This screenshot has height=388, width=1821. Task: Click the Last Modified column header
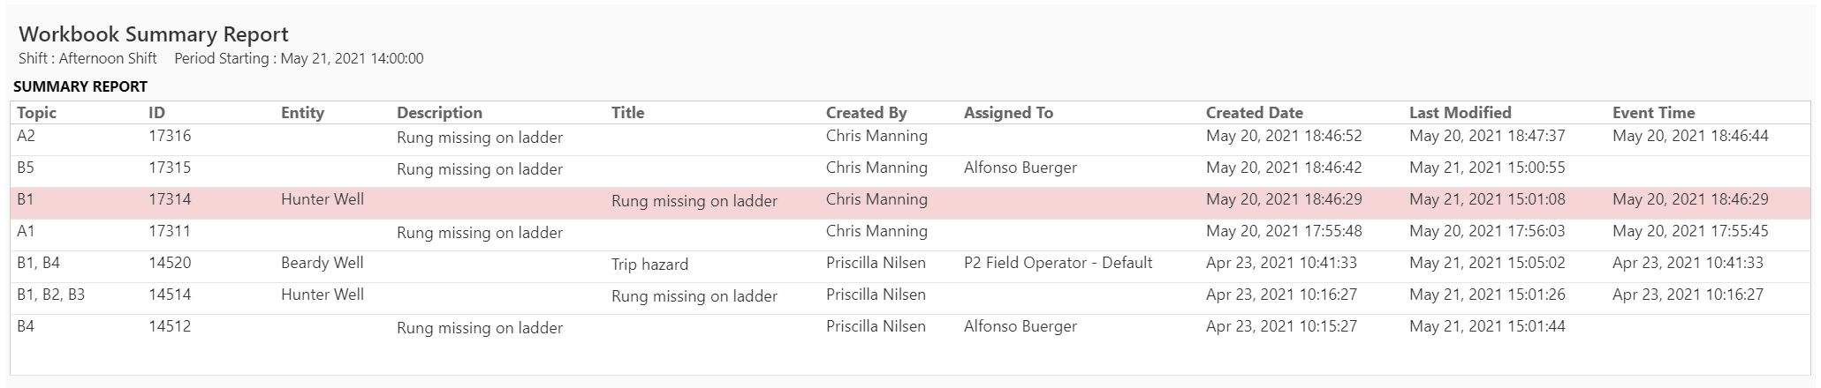[x=1460, y=113]
